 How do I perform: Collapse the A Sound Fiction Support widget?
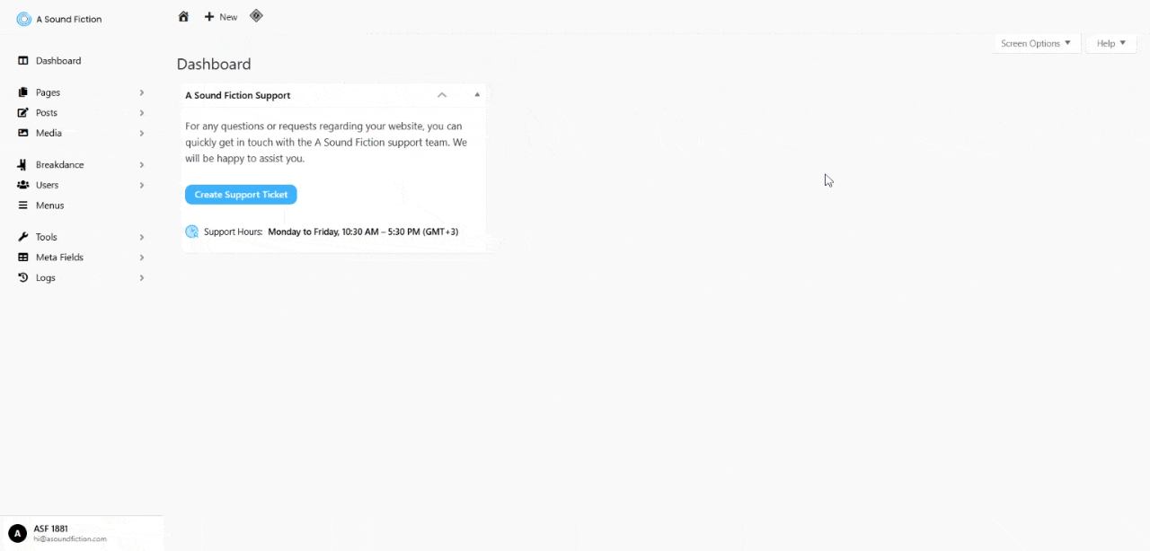coord(477,94)
